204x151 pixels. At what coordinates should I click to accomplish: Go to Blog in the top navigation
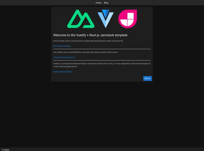pos(106,3)
